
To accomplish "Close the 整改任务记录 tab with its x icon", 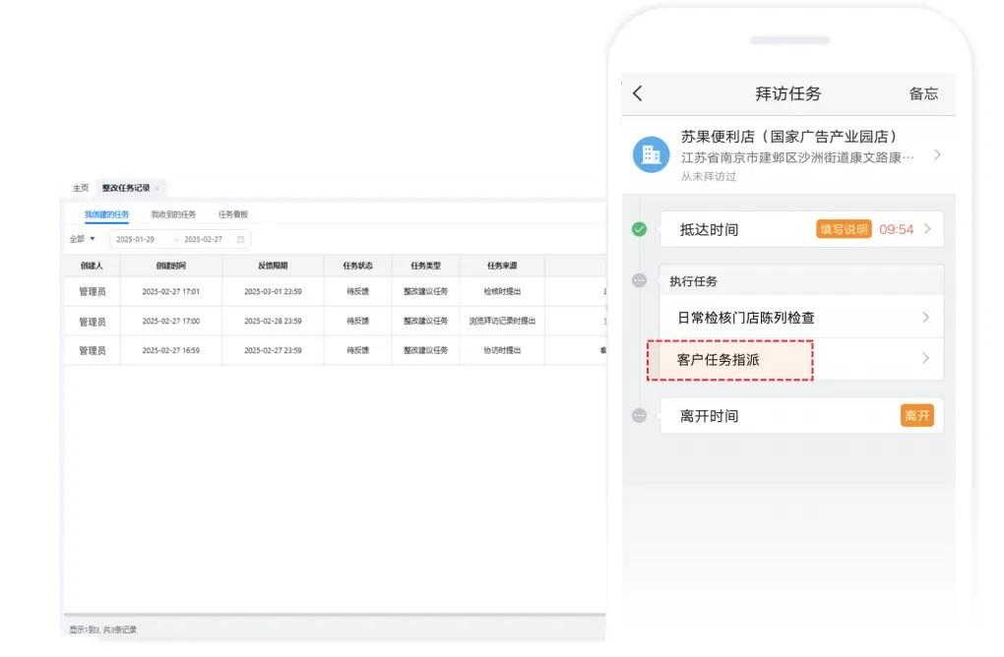I will [159, 188].
